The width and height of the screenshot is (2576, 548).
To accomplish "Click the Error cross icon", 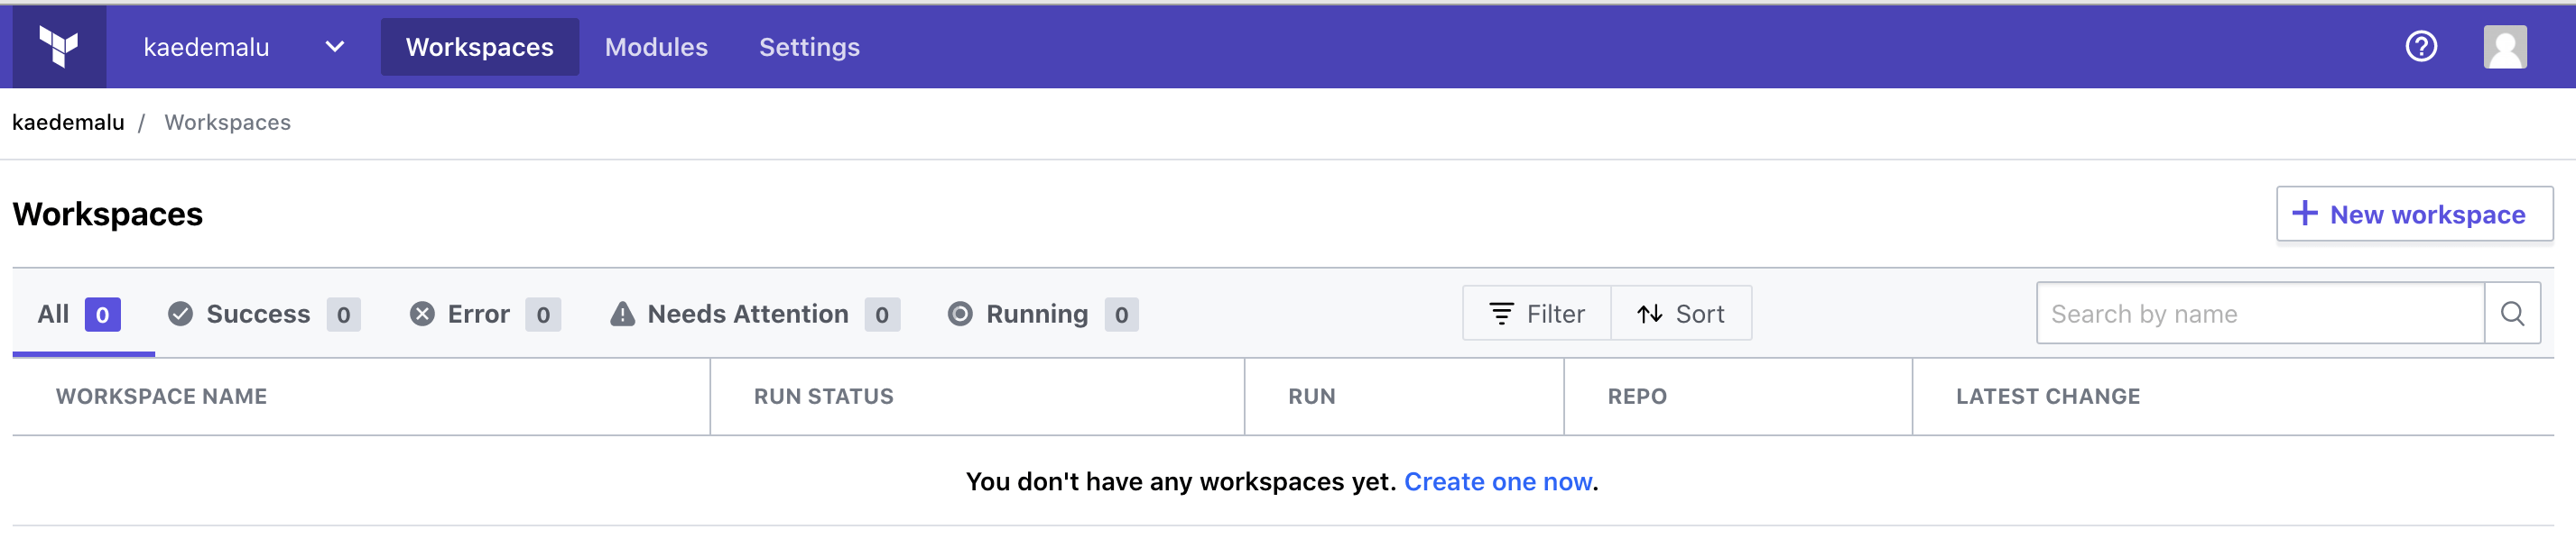I will (x=422, y=315).
